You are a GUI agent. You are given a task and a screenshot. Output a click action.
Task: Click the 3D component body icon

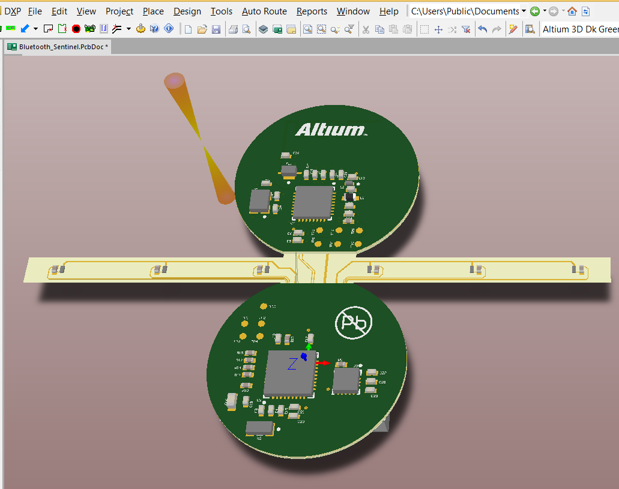click(263, 29)
